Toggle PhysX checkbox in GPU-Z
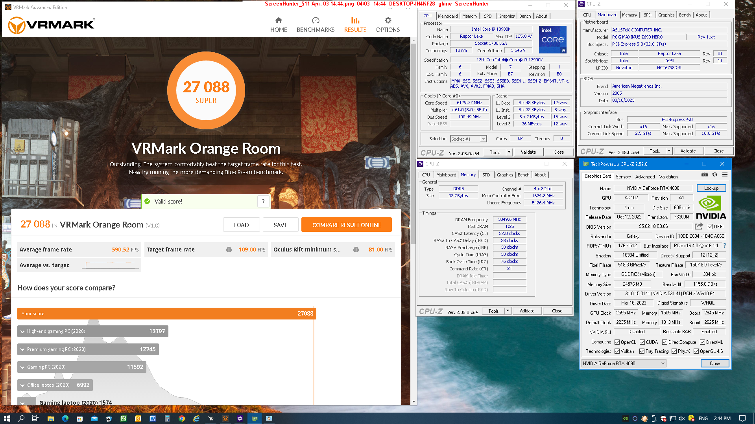This screenshot has height=424, width=755. (674, 351)
